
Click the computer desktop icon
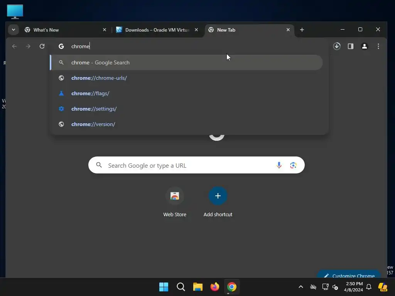click(15, 12)
